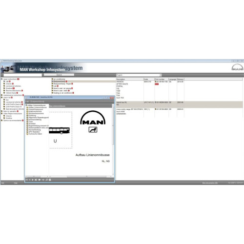The width and height of the screenshot is (244, 244).
Task: Select driver's seat air sprung entry
Action: click(62, 88)
